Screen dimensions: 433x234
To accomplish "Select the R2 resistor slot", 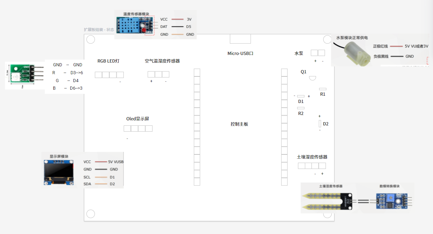I will [301, 108].
